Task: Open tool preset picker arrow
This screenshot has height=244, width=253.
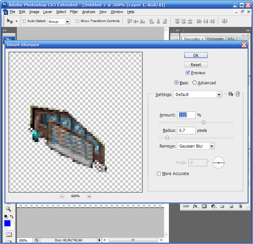Action: (x=16, y=21)
